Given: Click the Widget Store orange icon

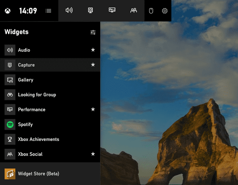Looking at the screenshot, I should tap(10, 174).
